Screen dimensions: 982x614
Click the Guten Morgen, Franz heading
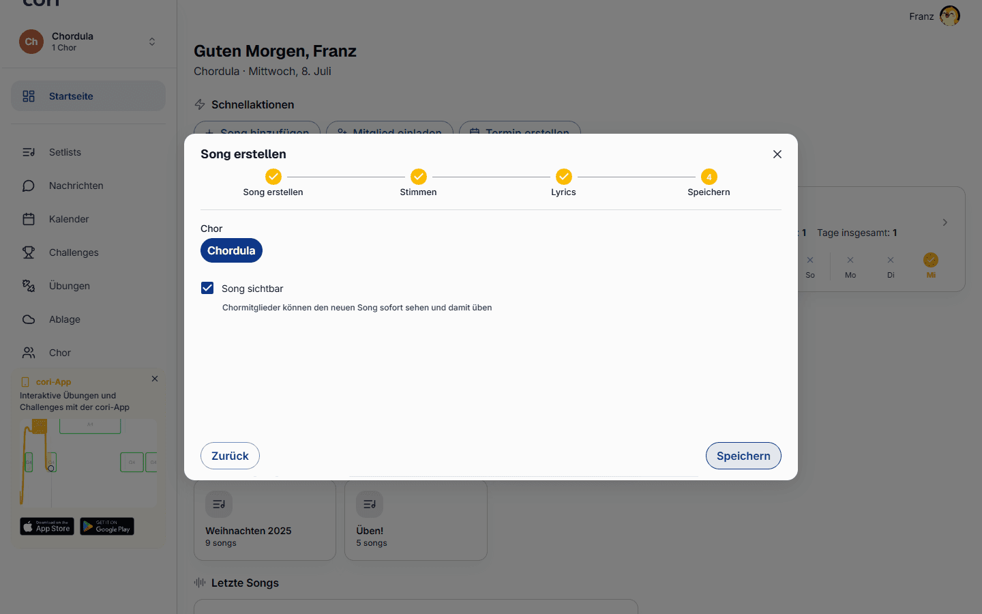275,51
